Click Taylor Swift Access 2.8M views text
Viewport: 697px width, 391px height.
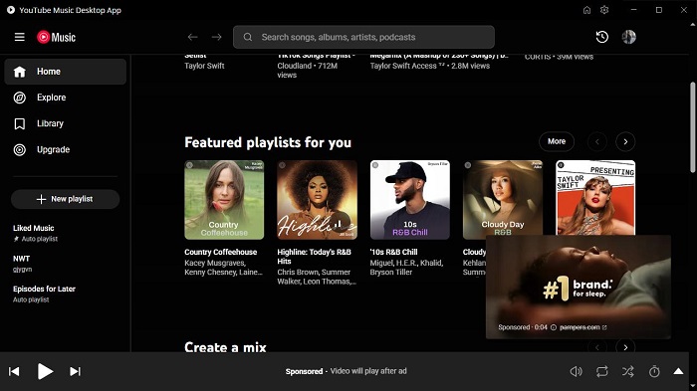430,66
